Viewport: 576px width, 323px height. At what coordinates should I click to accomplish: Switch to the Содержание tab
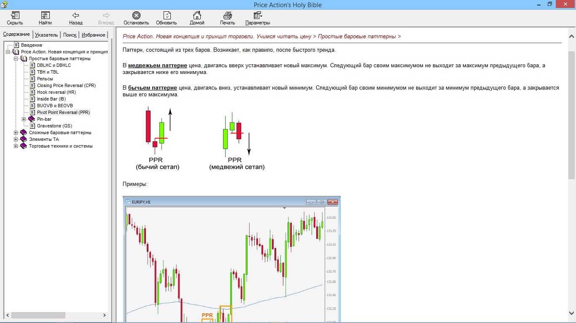(16, 34)
